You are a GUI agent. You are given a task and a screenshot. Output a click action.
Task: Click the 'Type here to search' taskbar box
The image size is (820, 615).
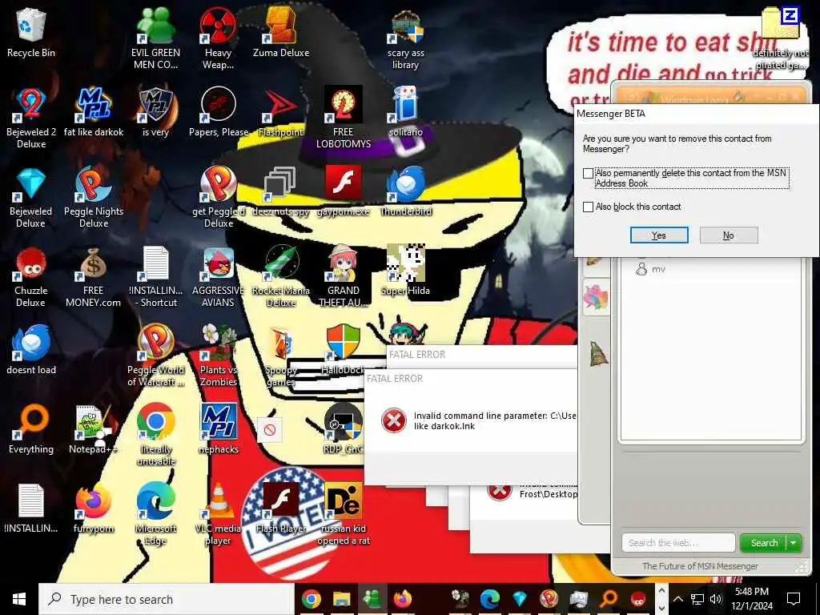[167, 599]
